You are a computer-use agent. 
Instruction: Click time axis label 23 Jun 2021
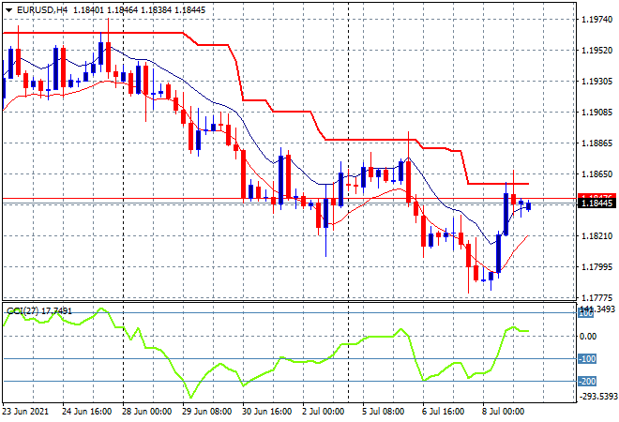coord(25,412)
